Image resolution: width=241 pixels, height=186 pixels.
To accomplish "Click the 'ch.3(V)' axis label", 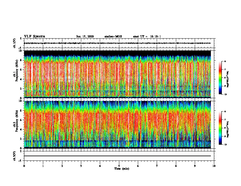I will coord(15,156).
